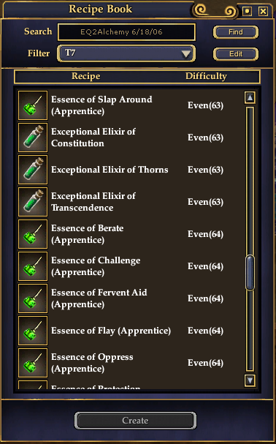This screenshot has height=444, width=276.
Task: Sort recipes by the Difficulty column header
Action: pos(206,76)
